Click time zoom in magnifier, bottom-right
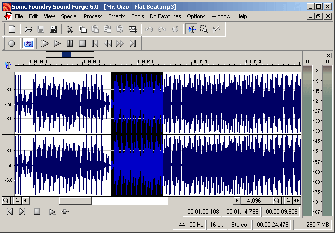 pyautogui.click(x=277, y=200)
